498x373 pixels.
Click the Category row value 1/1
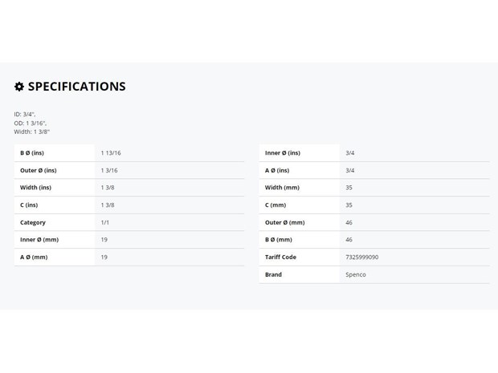tap(104, 222)
